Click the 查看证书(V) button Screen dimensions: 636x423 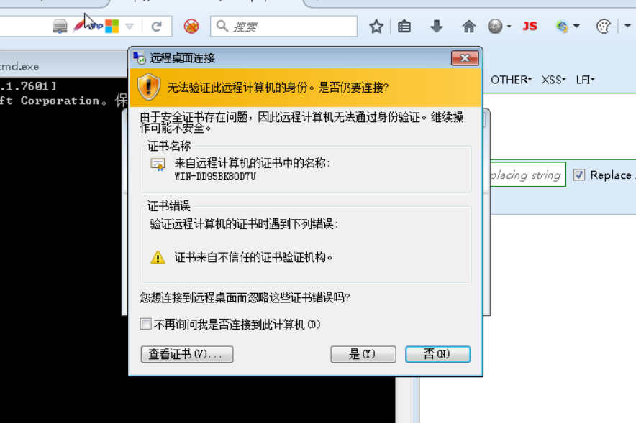coord(187,354)
